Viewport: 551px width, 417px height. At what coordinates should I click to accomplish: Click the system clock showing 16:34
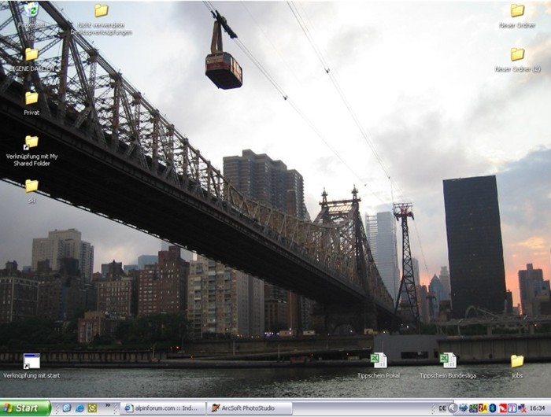(x=538, y=408)
